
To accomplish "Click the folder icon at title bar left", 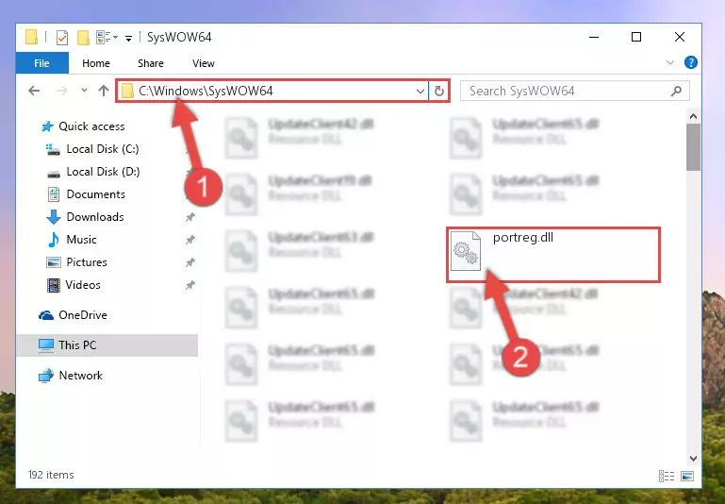I will (x=31, y=37).
